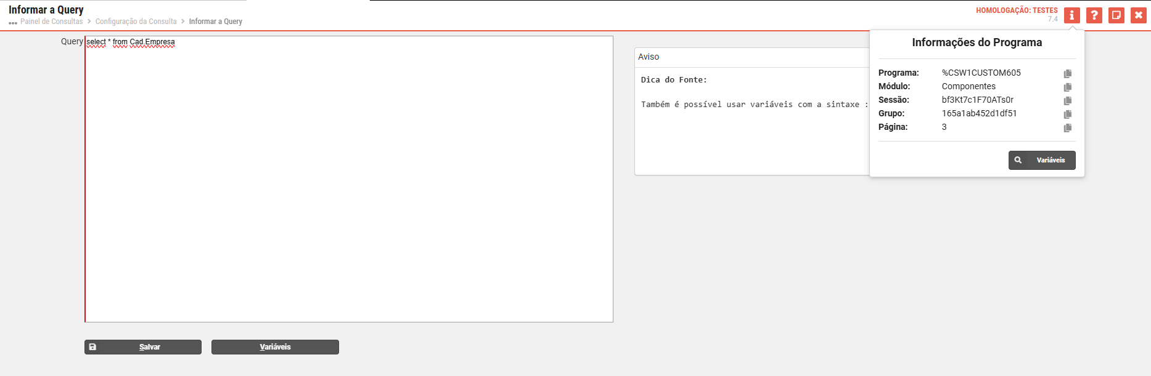Copy the Programa value using its copy icon
This screenshot has width=1151, height=376.
(x=1068, y=73)
